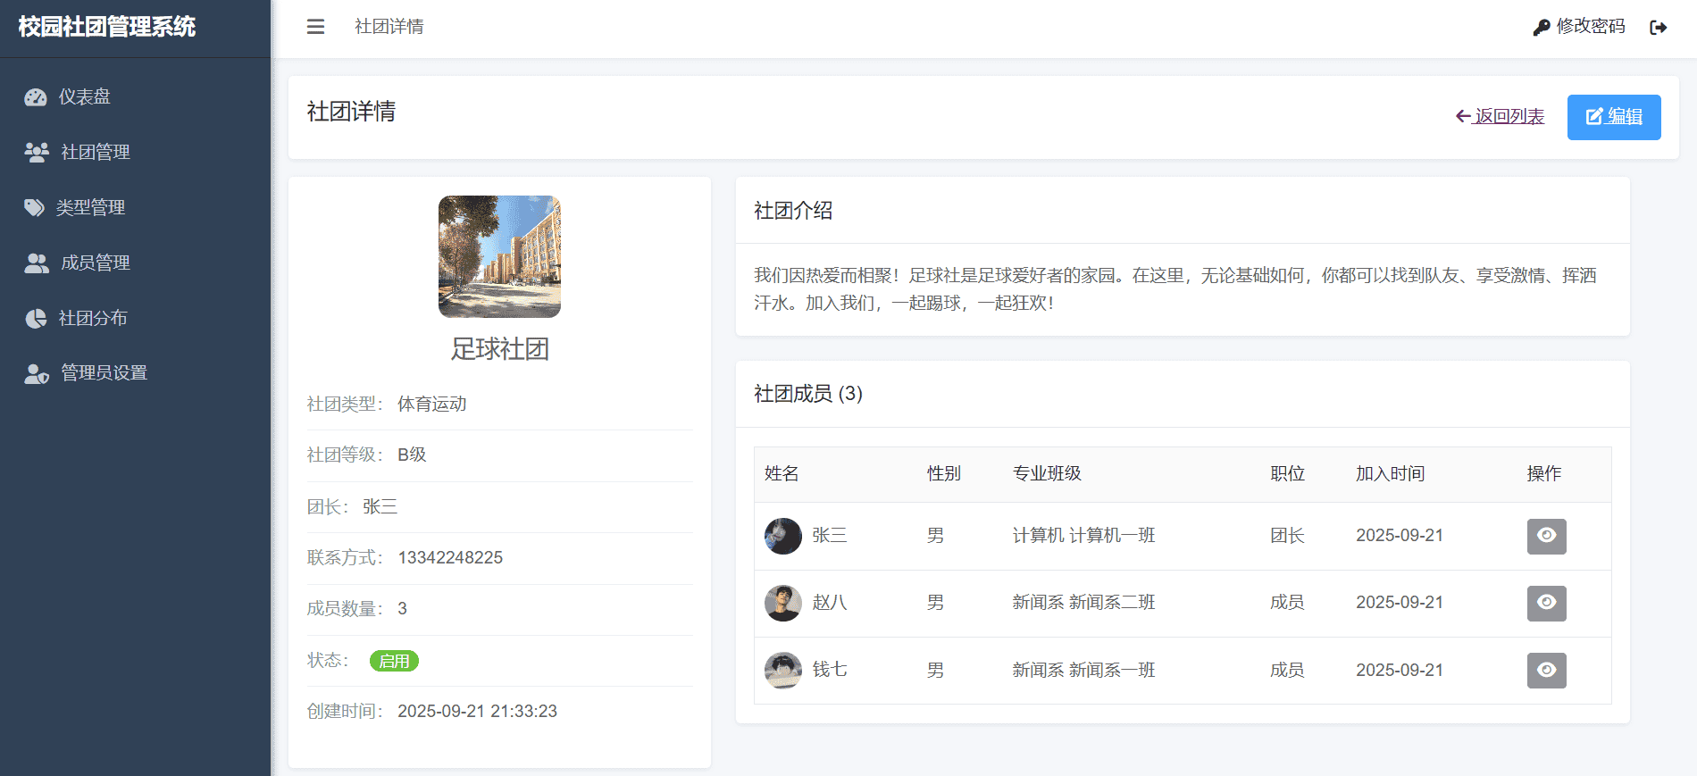Click the 仪表盘 dashboard gauge icon

(36, 97)
